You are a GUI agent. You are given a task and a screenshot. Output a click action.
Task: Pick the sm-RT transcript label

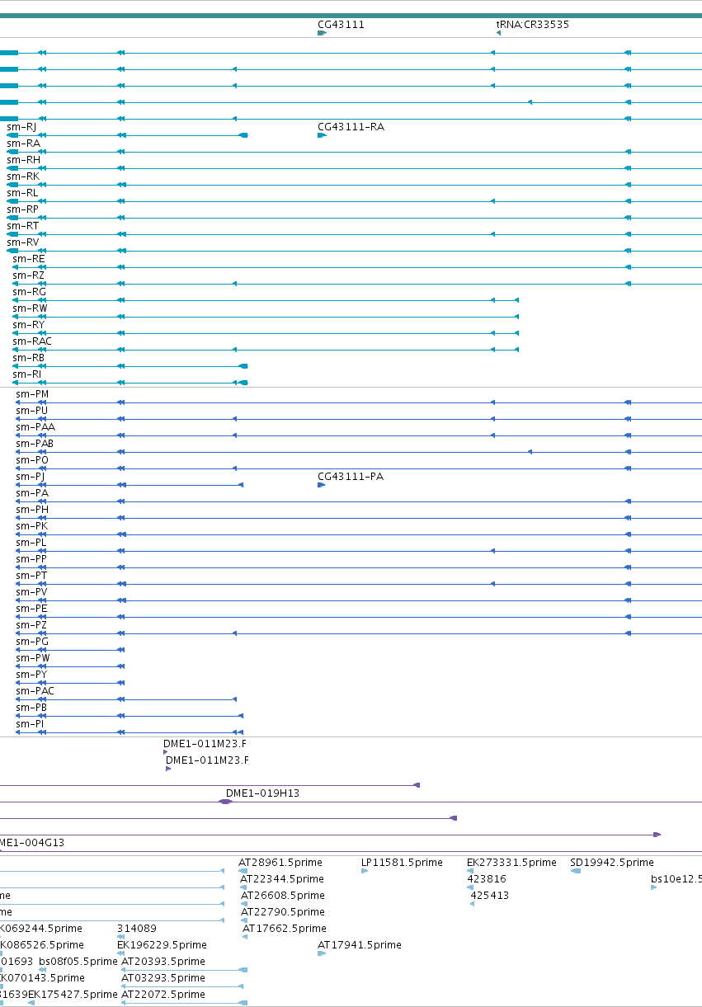(x=23, y=226)
